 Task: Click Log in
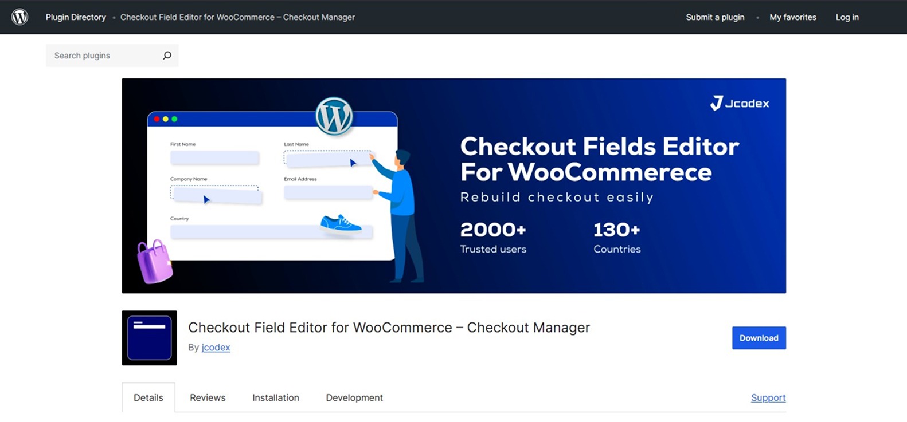tap(847, 17)
